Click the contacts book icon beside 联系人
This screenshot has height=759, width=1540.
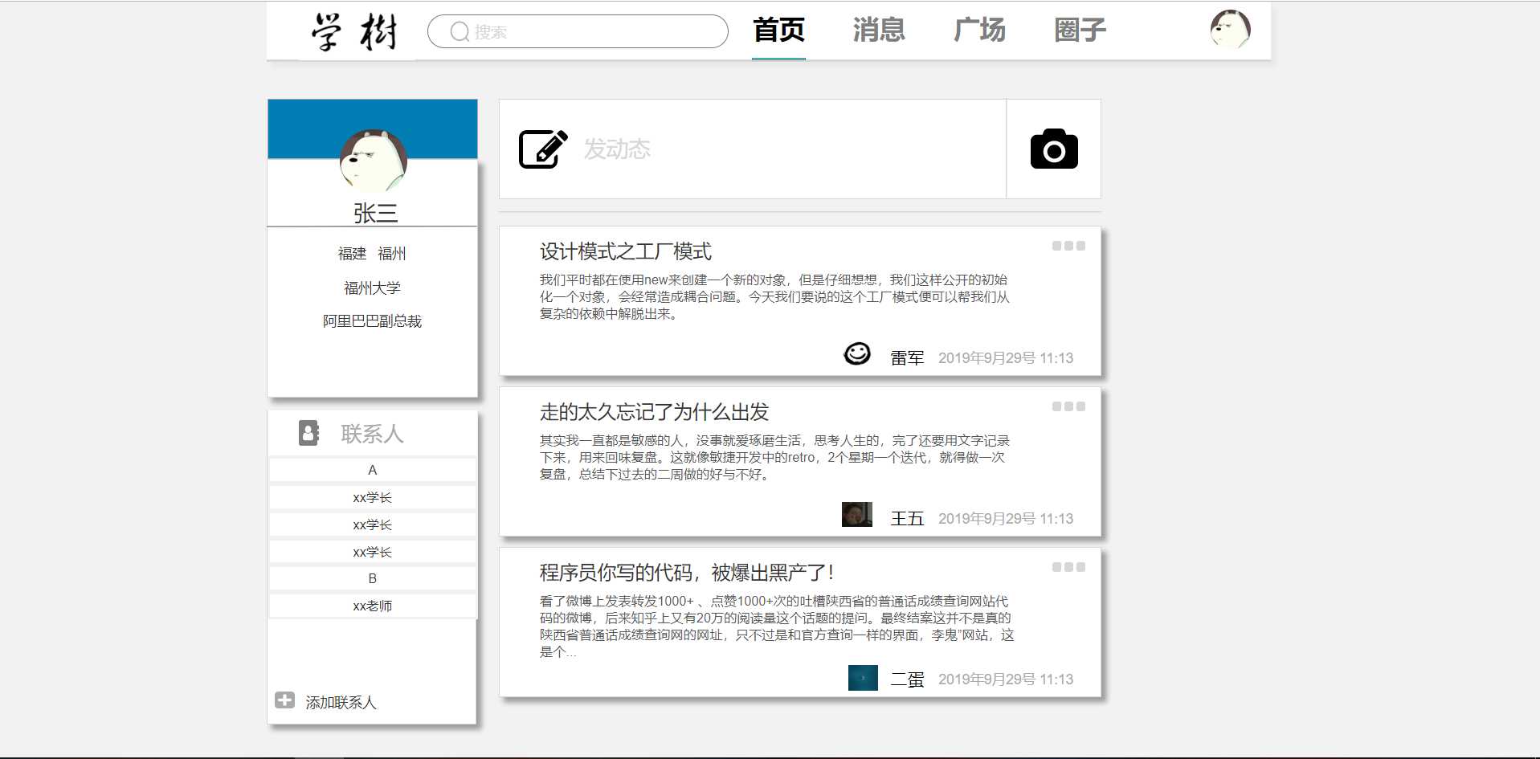coord(308,433)
